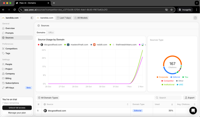This screenshot has width=200, height=117.
Task: Click the 167 Citations donut chart
Action: click(x=172, y=65)
